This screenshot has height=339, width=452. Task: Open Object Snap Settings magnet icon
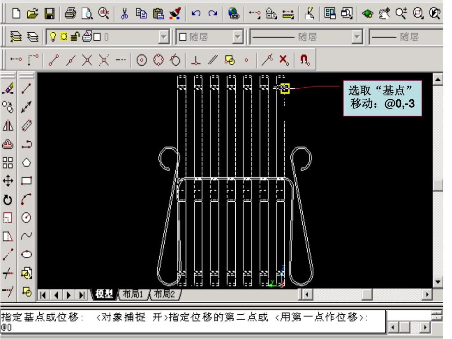[305, 60]
